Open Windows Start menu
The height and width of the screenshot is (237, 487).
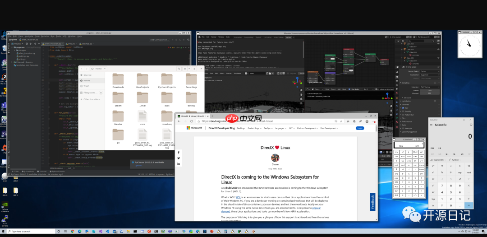point(4,232)
